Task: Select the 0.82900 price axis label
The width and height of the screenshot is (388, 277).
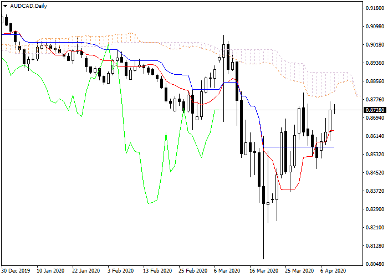Action: (x=375, y=209)
